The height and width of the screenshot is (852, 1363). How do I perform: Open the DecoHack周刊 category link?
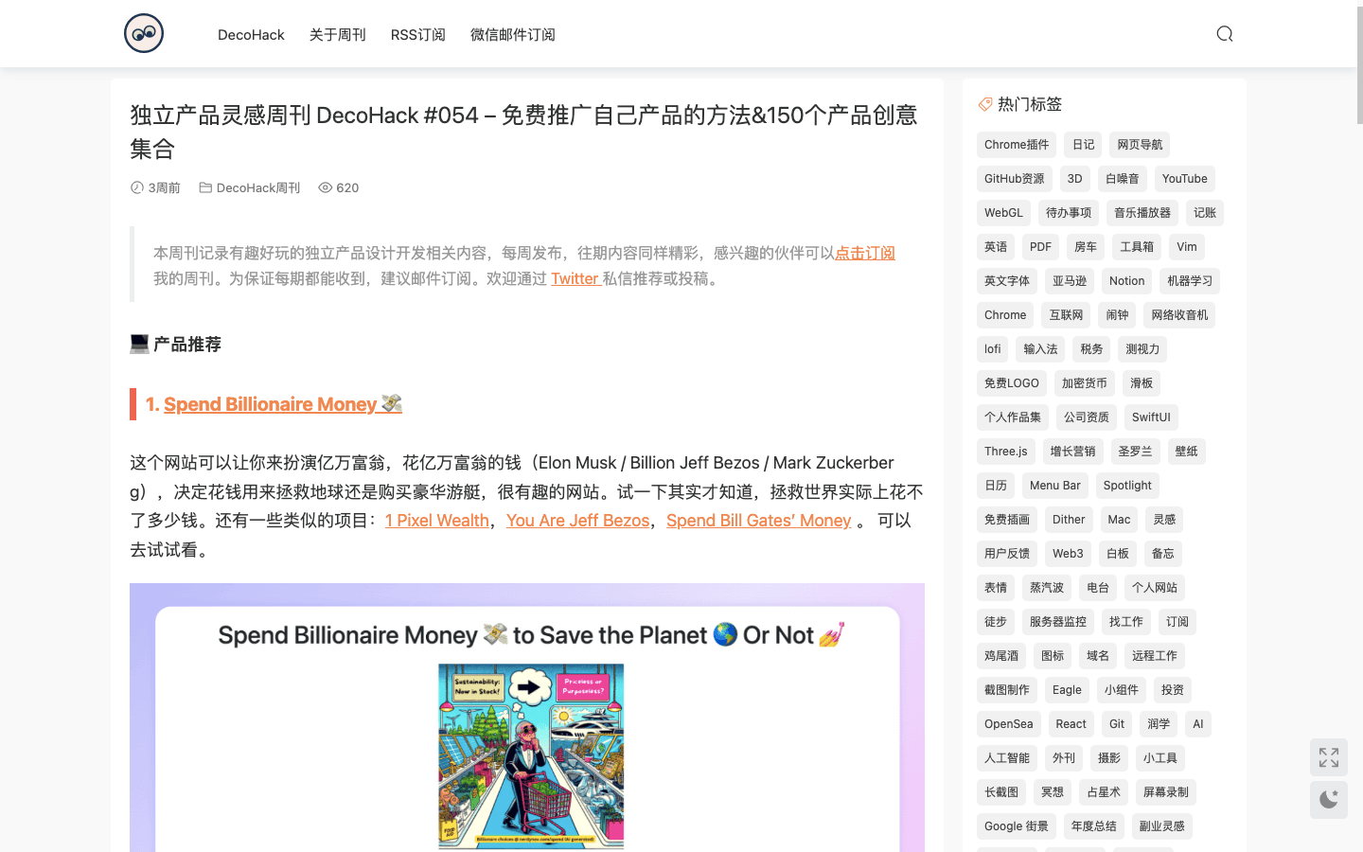258,187
